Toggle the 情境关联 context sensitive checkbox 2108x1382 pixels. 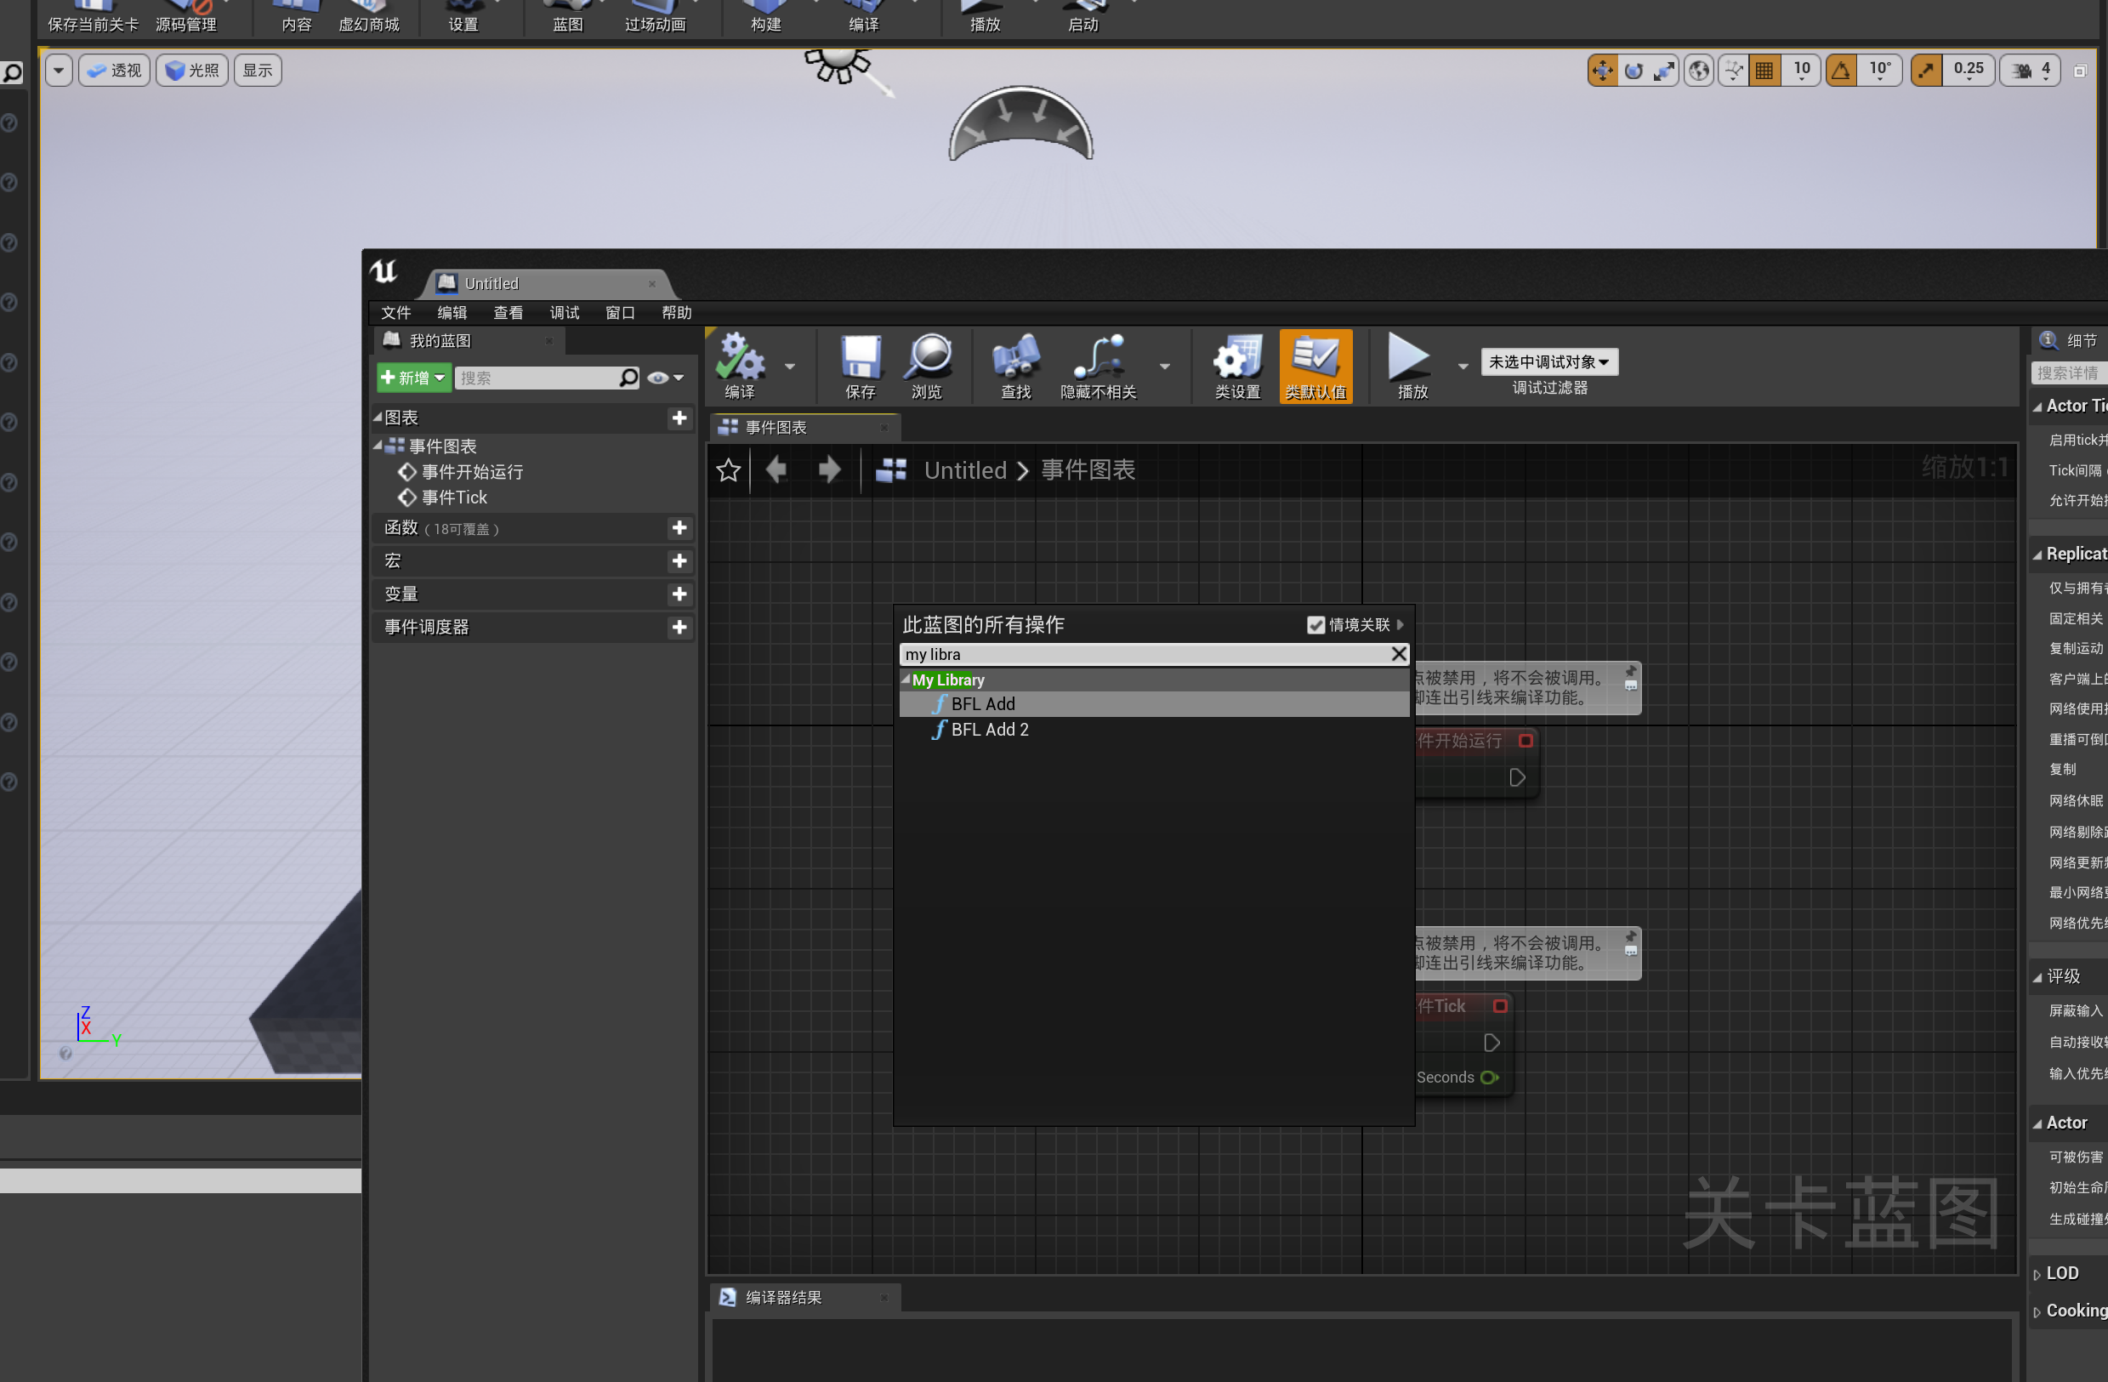pos(1315,624)
